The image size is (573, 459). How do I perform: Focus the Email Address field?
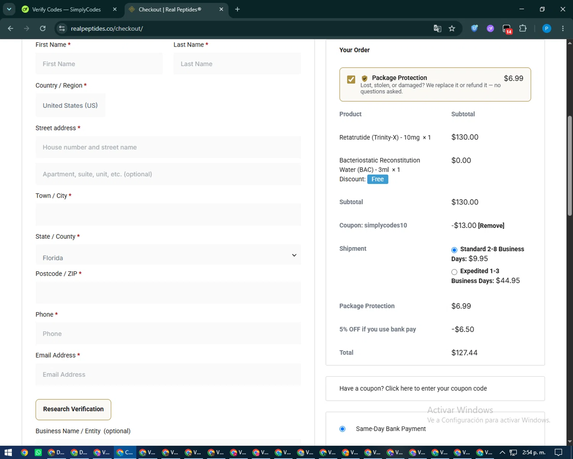click(168, 374)
